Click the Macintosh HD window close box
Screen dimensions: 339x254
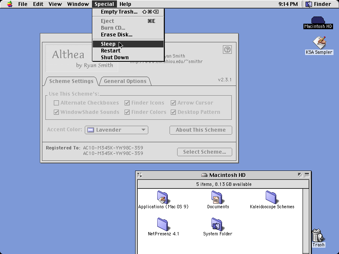(x=140, y=175)
